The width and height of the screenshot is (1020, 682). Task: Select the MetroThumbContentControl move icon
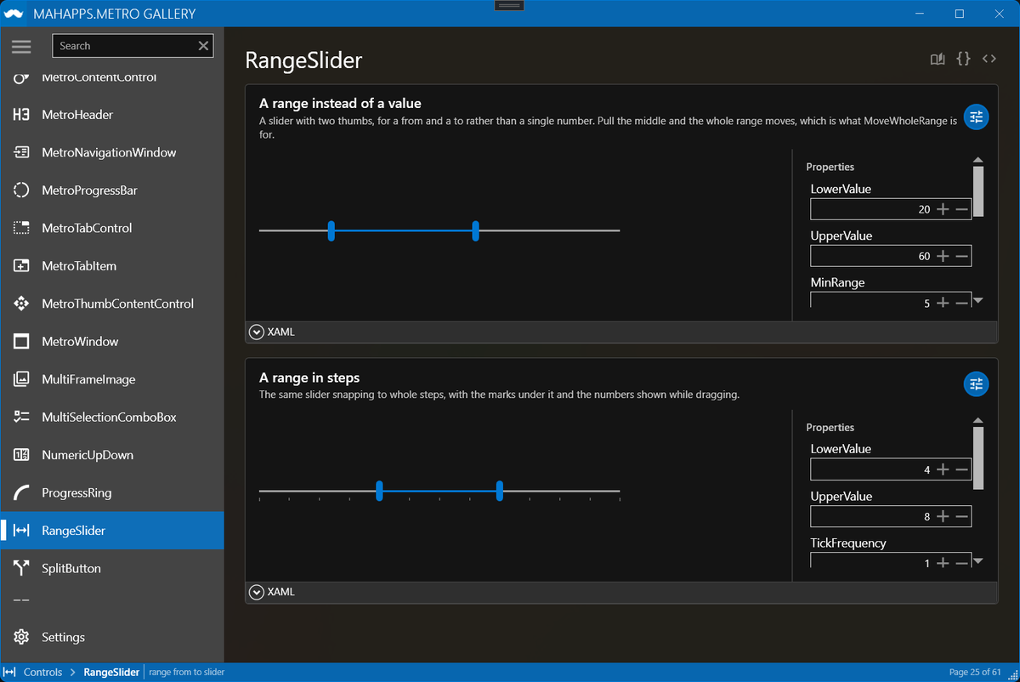click(22, 304)
